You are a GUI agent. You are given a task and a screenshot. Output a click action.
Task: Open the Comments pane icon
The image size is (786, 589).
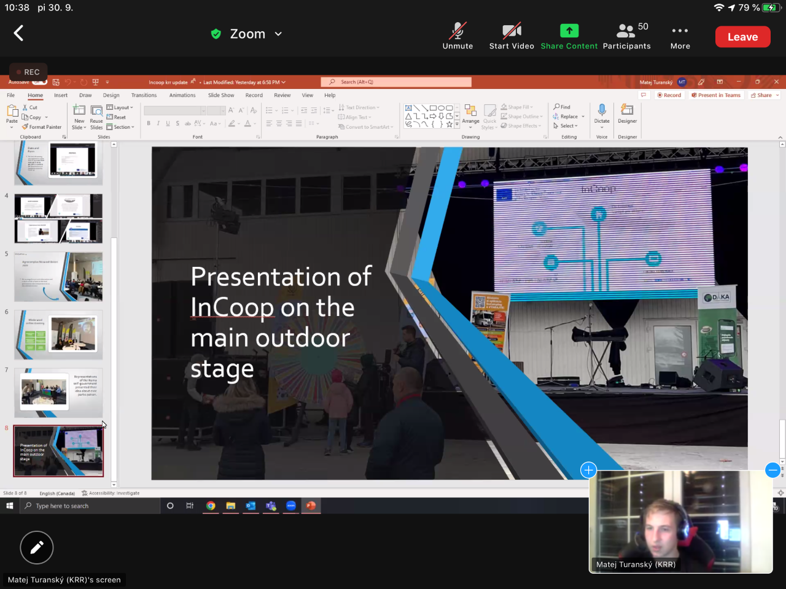pos(644,95)
